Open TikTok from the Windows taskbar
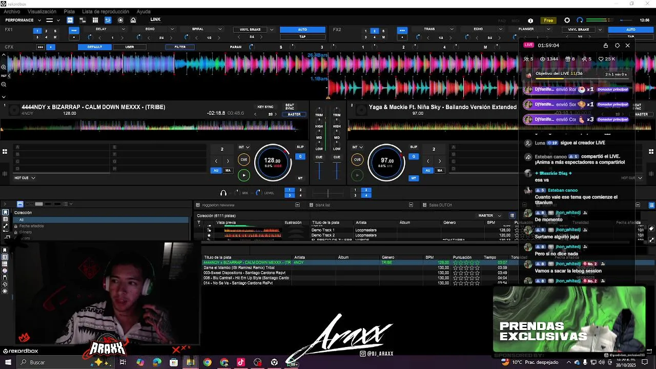 tap(241, 362)
